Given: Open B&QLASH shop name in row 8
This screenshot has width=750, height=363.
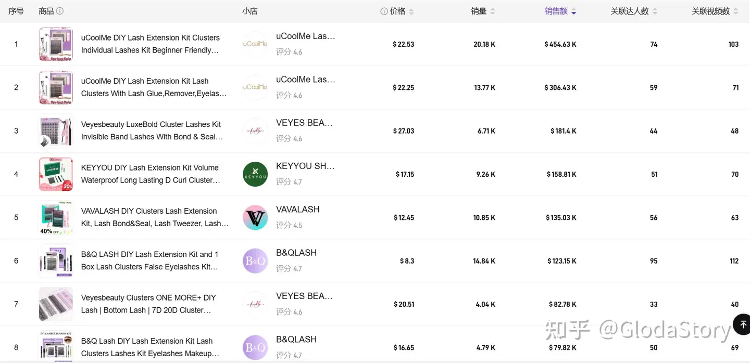Looking at the screenshot, I should coord(296,340).
